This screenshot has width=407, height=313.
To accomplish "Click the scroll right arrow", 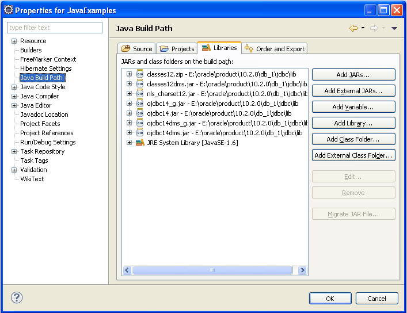I will coord(302,270).
